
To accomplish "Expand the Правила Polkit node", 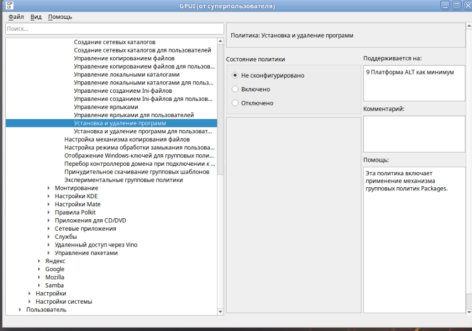I will click(48, 212).
